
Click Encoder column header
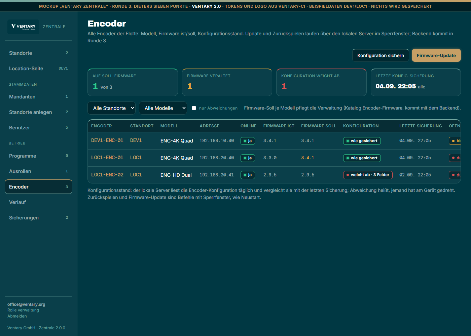coord(101,126)
